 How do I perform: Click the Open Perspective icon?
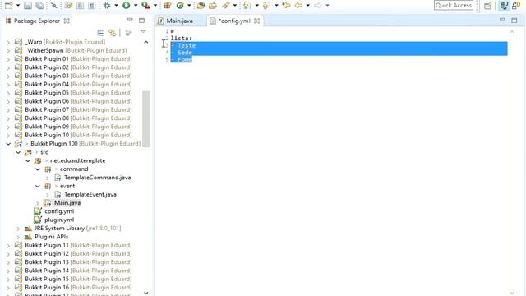click(487, 6)
